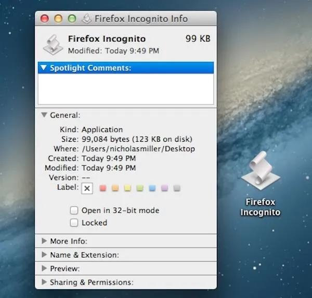312x298 pixels.
Task: Apply the orange label color
Action: pyautogui.click(x=115, y=188)
